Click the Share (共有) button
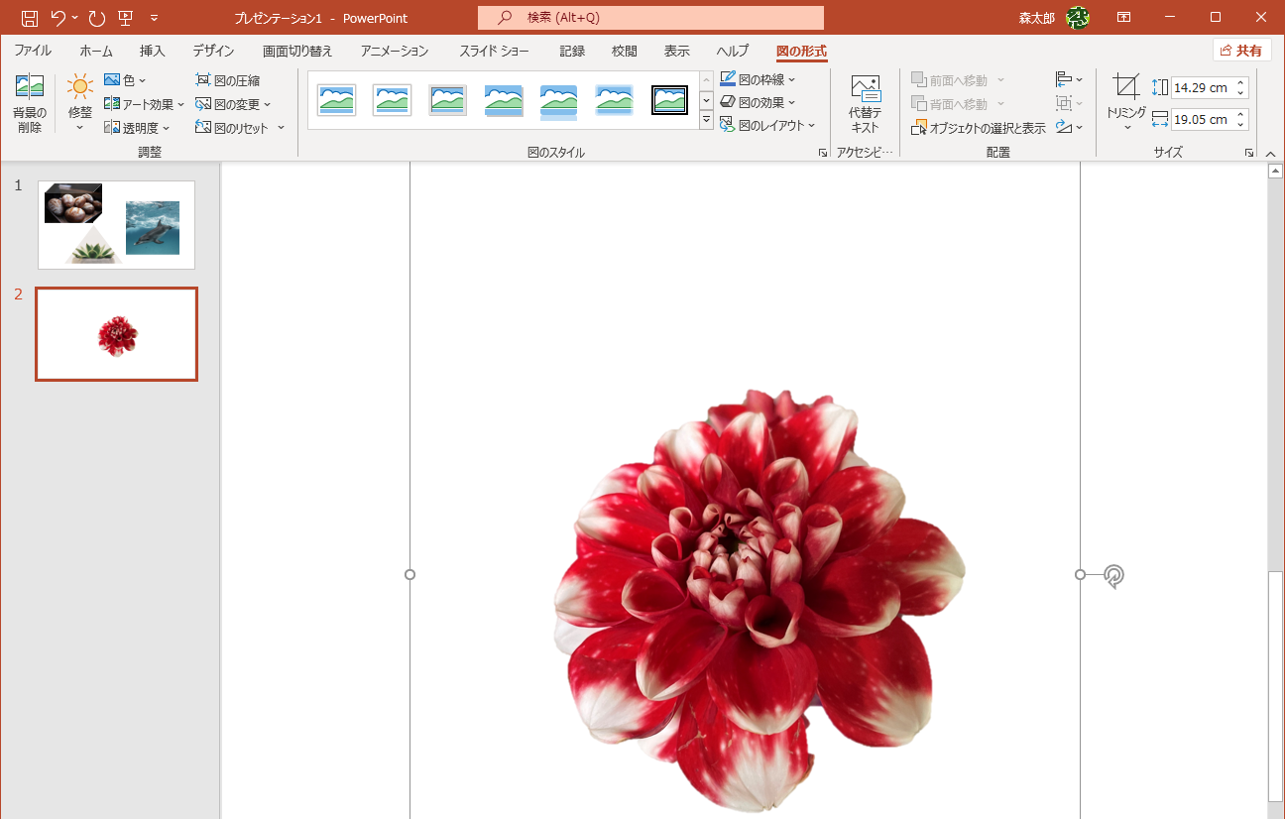This screenshot has width=1285, height=819. (1241, 51)
